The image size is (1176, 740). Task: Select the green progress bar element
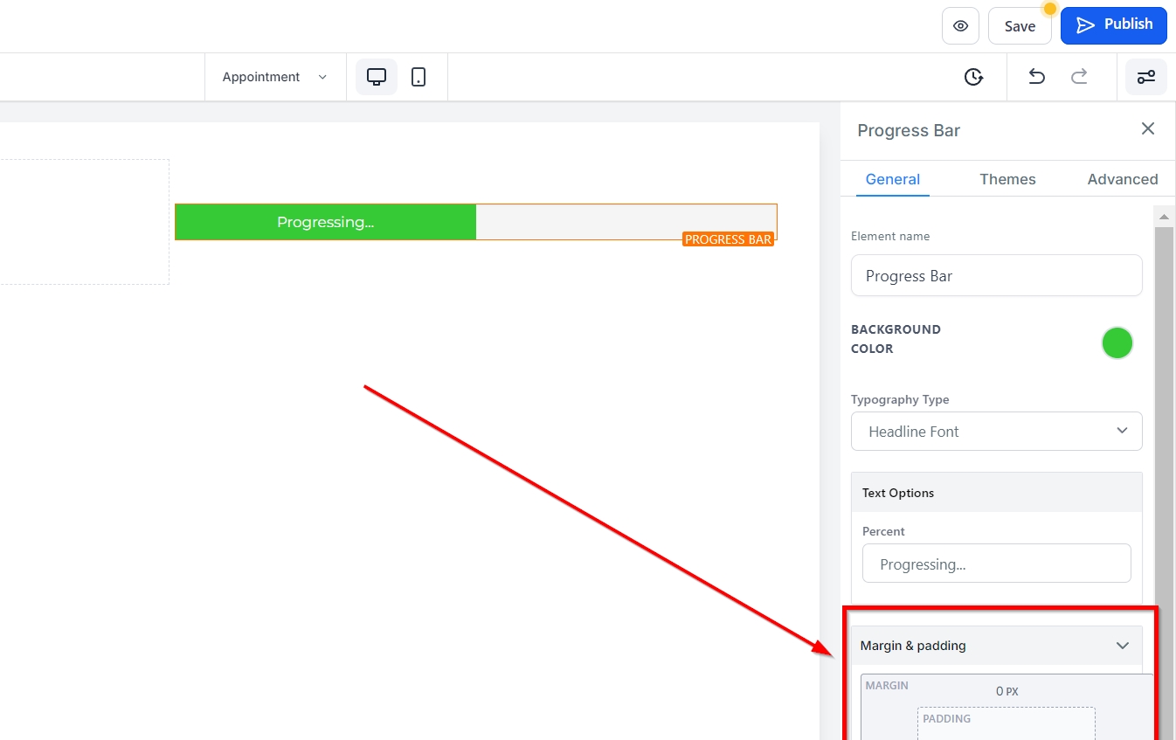(x=326, y=222)
